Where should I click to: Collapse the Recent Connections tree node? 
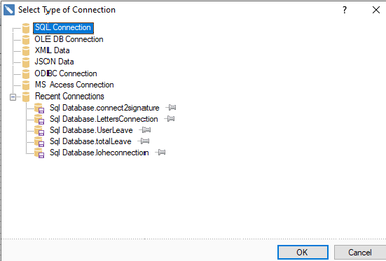pyautogui.click(x=13, y=97)
